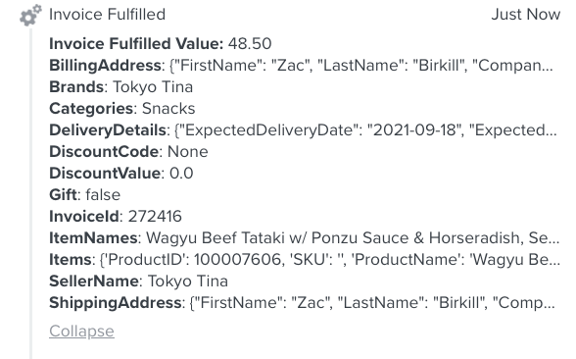Image resolution: width=576 pixels, height=359 pixels.
Task: Click the DeliveryDetails bold label
Action: click(108, 130)
